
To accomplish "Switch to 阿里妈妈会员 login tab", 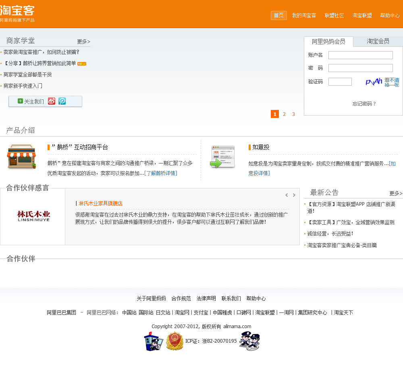I will (x=328, y=41).
